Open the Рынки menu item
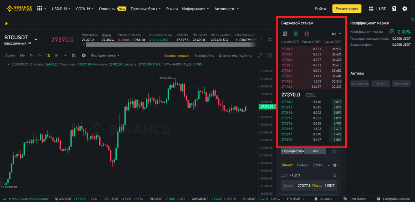 pyautogui.click(x=172, y=9)
